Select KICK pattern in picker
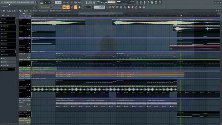Screen dimensions: 222x125 coord(8,51)
